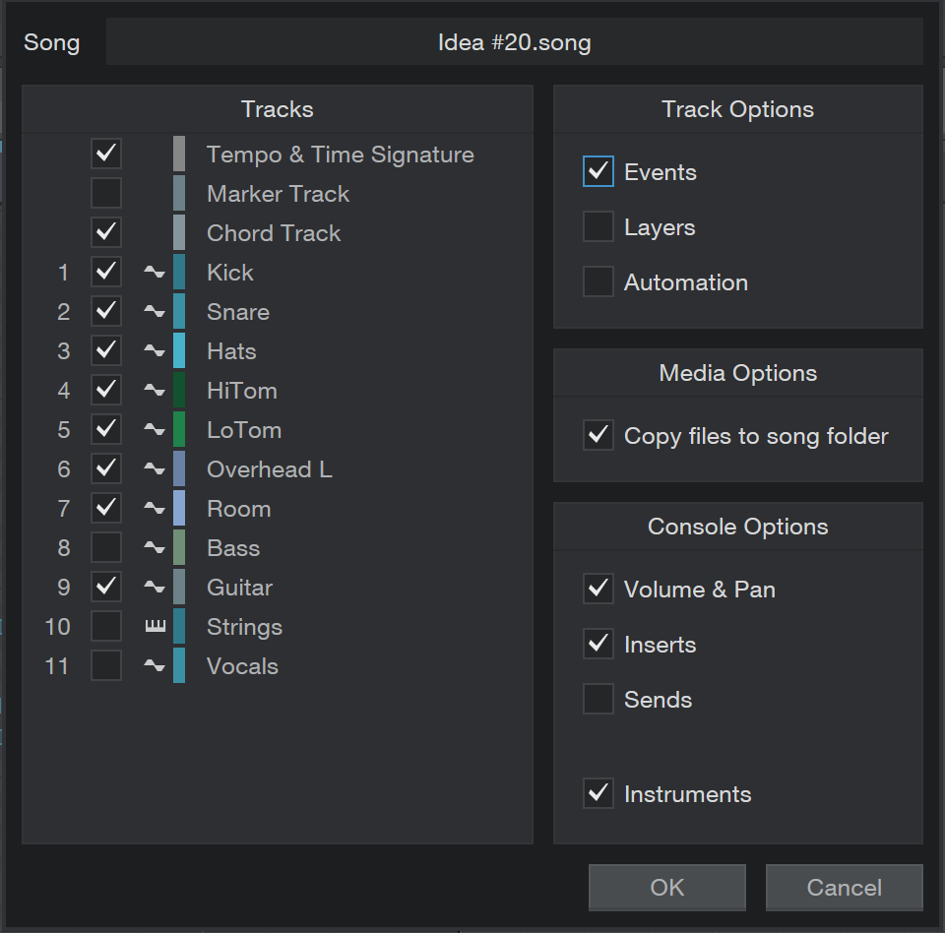Click the Bass track color swatch

(179, 547)
